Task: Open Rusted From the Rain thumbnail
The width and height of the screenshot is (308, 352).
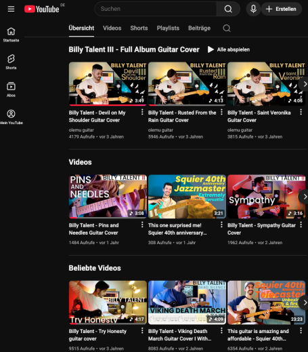Action: [x=187, y=84]
